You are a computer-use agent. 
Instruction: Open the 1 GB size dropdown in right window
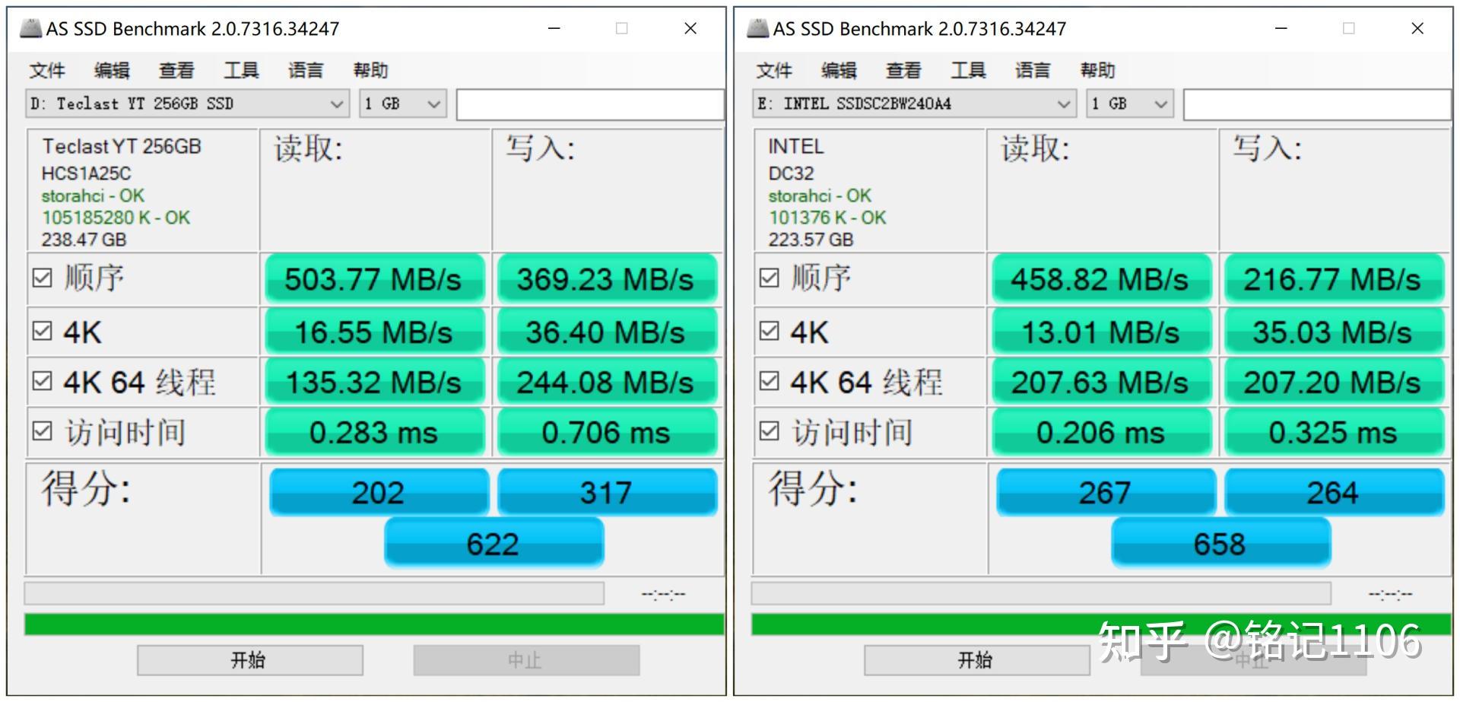pos(1129,103)
